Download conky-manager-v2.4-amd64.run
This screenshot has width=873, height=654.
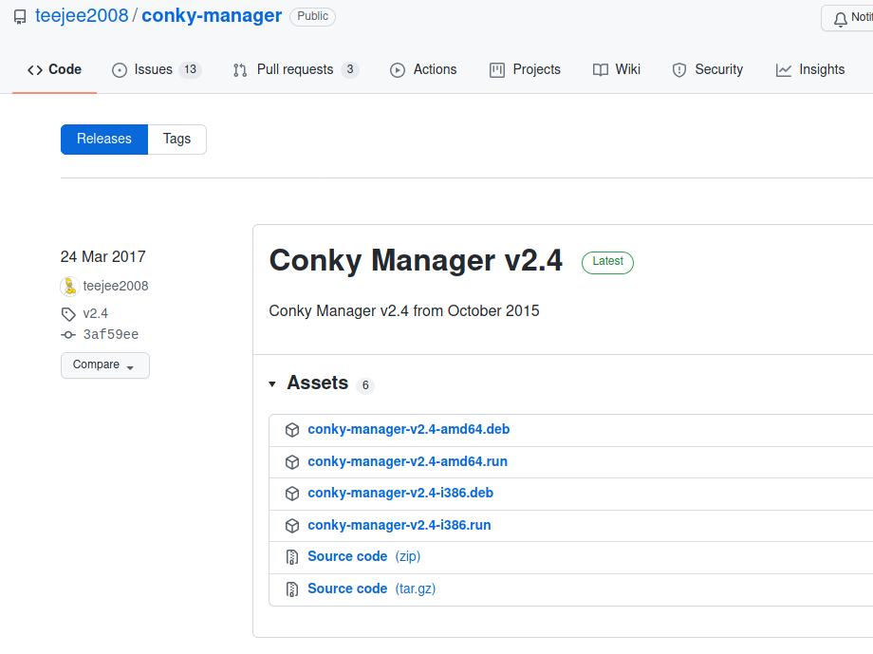coord(407,462)
